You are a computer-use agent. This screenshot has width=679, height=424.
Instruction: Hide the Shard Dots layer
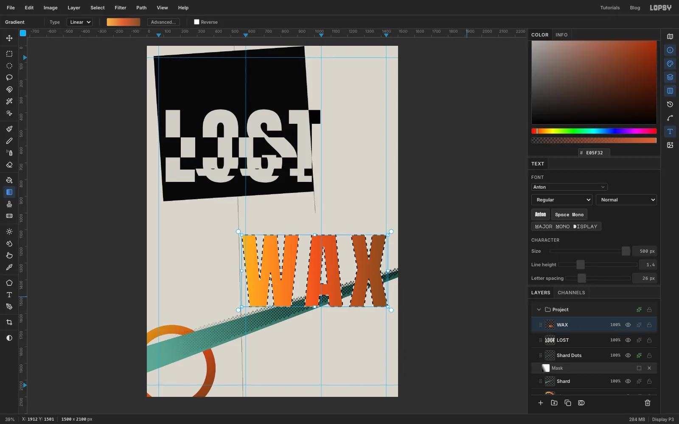tap(628, 355)
